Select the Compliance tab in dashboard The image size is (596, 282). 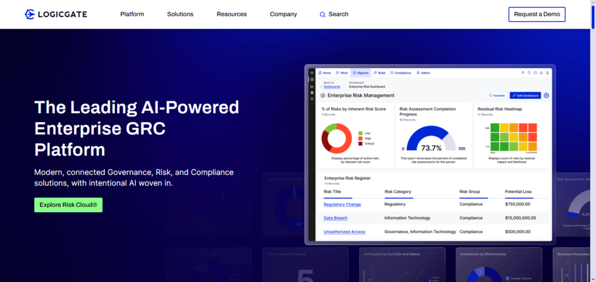[400, 73]
